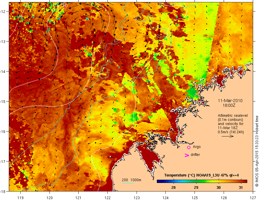Click the '0.5m/s (1kt 24h)' text

point(231,132)
